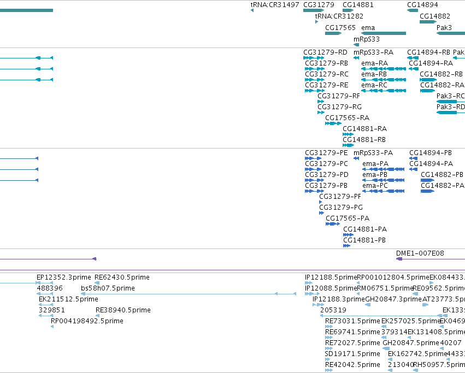The height and width of the screenshot is (373, 465).
Task: Click transcript CG31279-RF
Action: [338, 96]
